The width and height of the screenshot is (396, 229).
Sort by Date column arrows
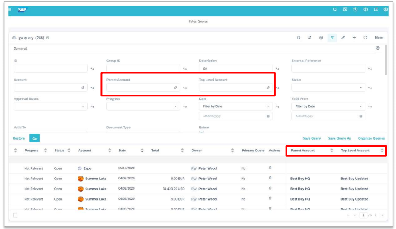tap(142, 151)
